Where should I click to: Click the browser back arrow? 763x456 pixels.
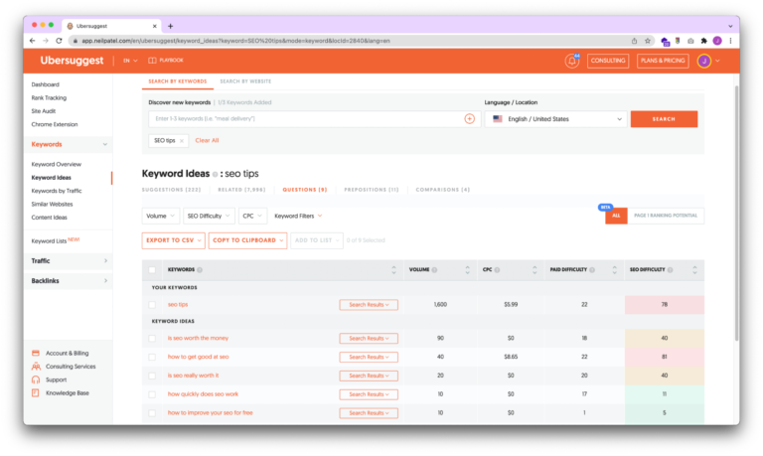(x=32, y=41)
